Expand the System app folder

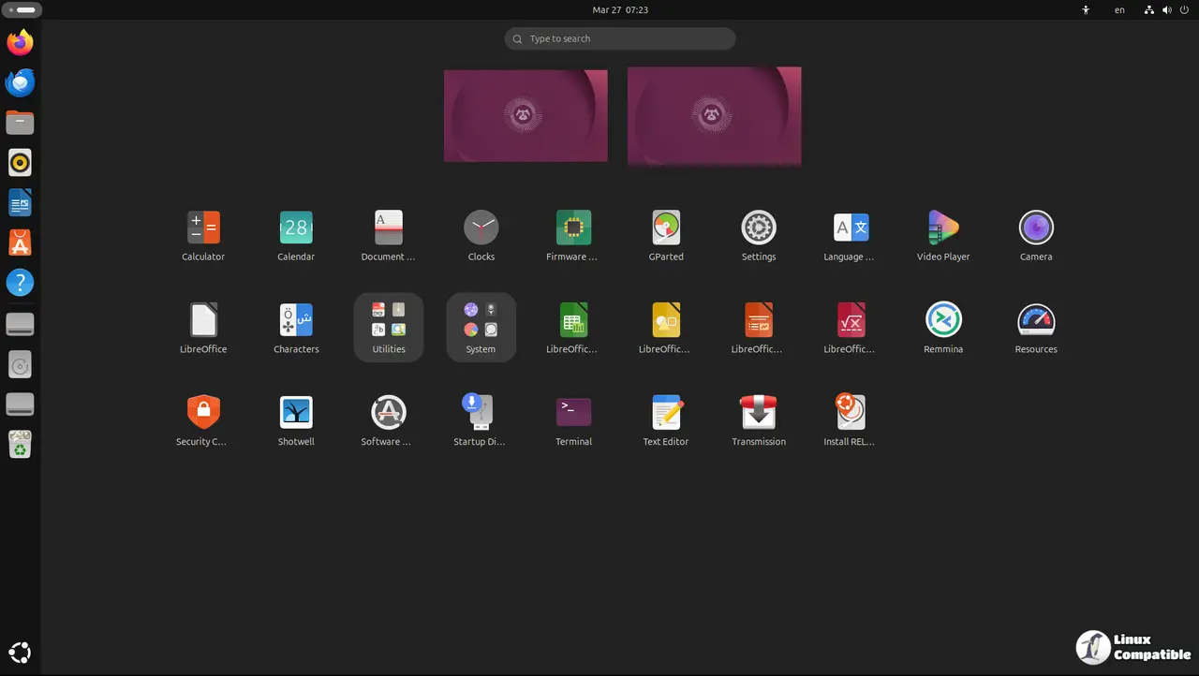(481, 326)
